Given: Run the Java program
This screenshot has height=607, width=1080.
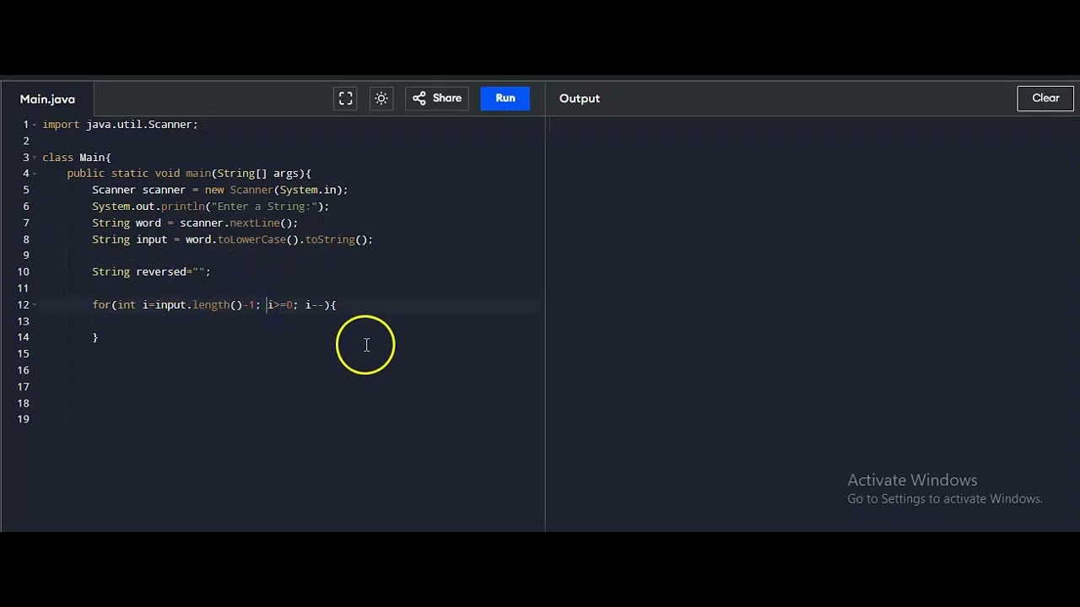Looking at the screenshot, I should coord(505,99).
